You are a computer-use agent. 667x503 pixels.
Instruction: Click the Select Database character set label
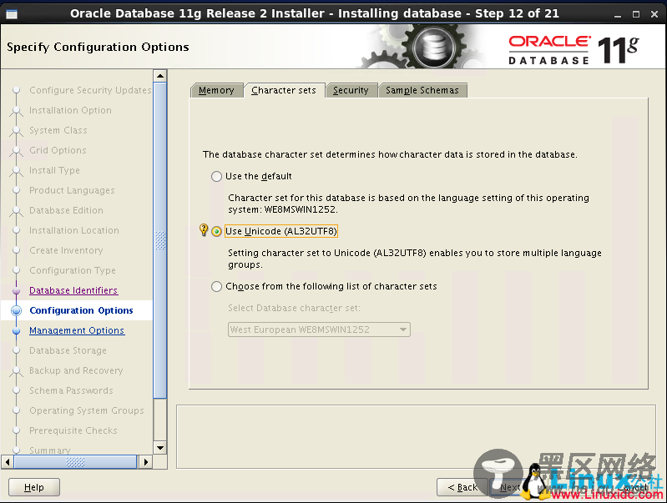pos(294,308)
